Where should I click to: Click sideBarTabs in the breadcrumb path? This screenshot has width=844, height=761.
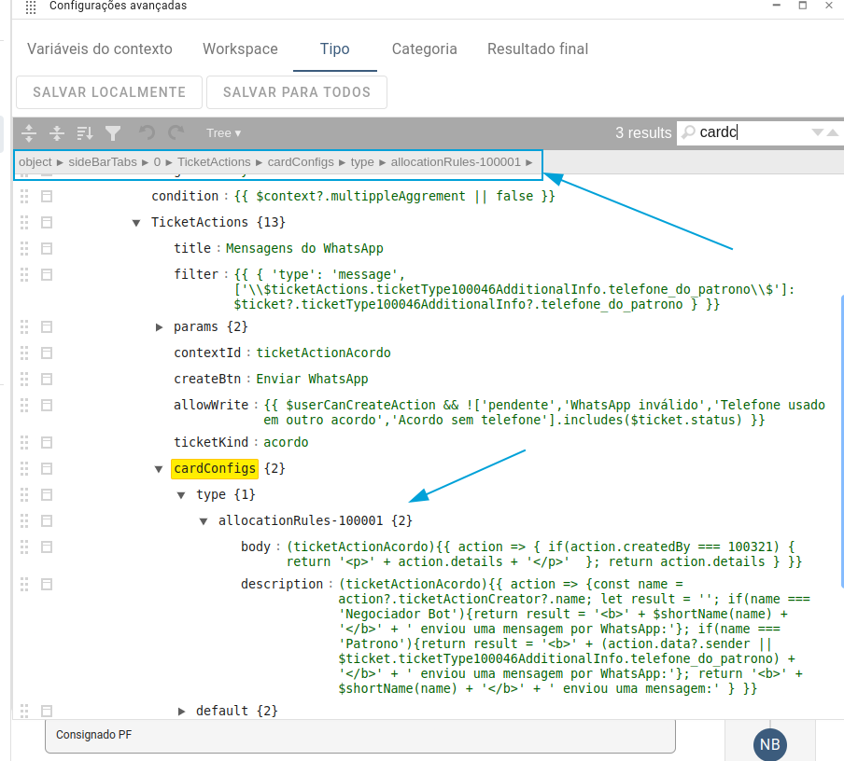point(103,162)
